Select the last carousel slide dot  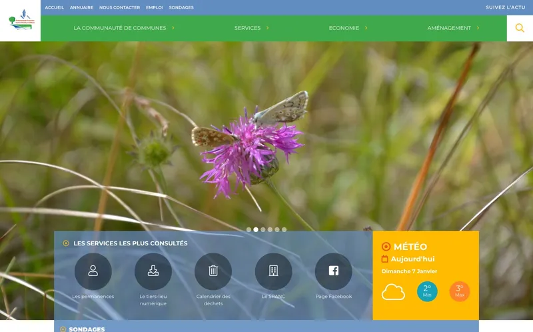click(284, 229)
